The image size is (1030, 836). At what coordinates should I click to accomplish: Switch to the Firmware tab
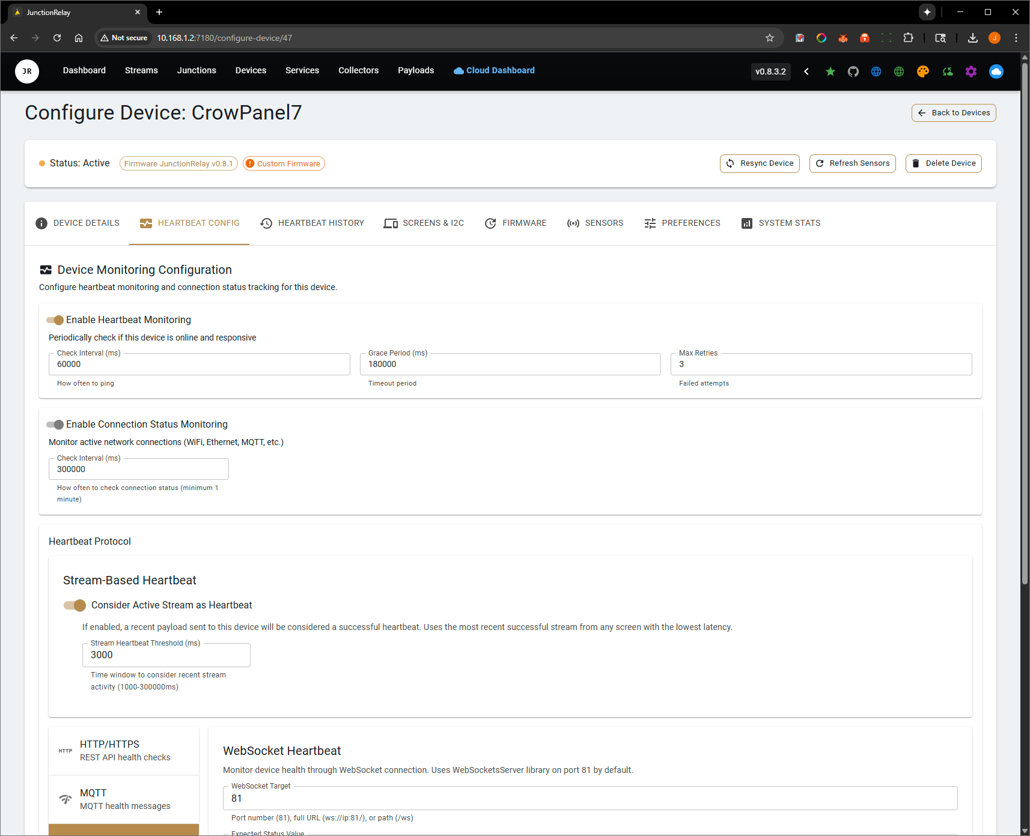tap(516, 223)
